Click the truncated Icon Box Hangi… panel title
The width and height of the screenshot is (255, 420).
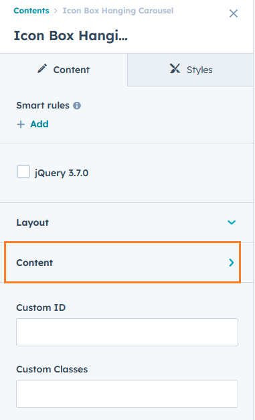pos(71,36)
